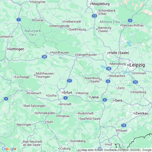Select the Leipzig city label
The image size is (152, 152).
[x=137, y=65]
